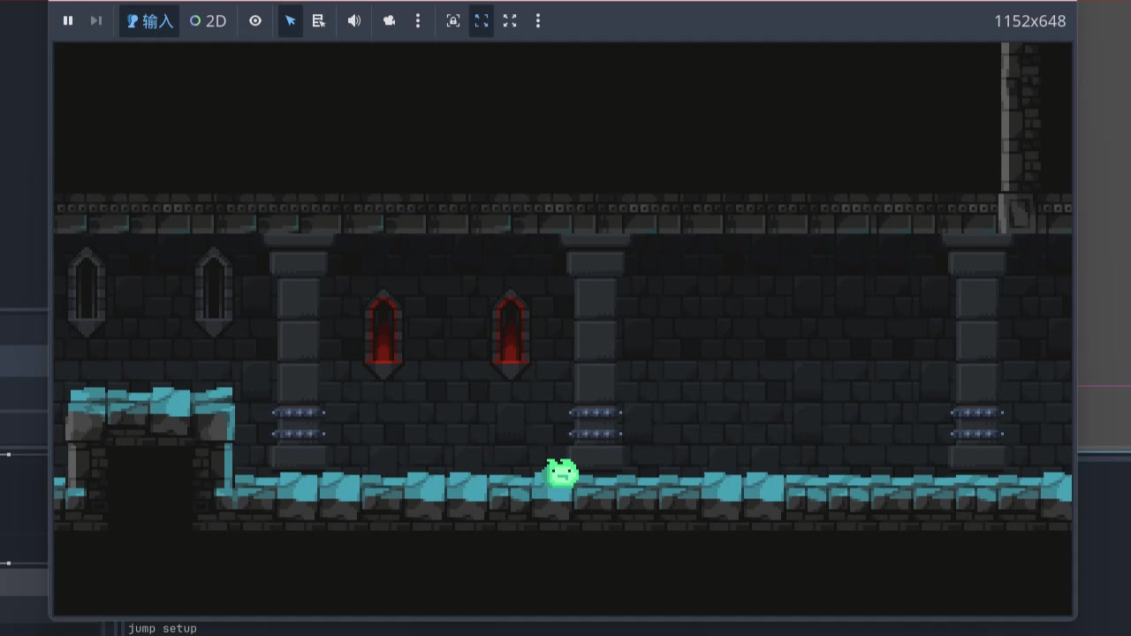This screenshot has height=636, width=1131.
Task: Select the highlighted keep aspect ratio icon
Action: click(x=482, y=21)
